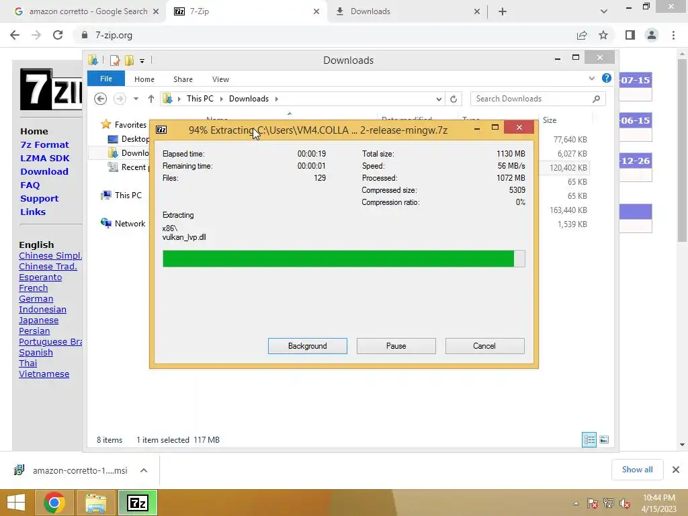688x516 pixels.
Task: Switch to the Downloads browser tab
Action: click(408, 11)
